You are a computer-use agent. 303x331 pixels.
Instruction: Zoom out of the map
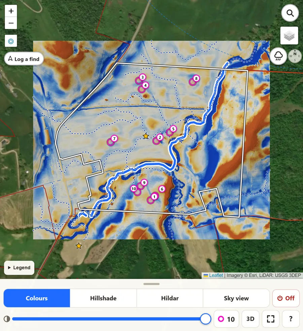pyautogui.click(x=11, y=23)
